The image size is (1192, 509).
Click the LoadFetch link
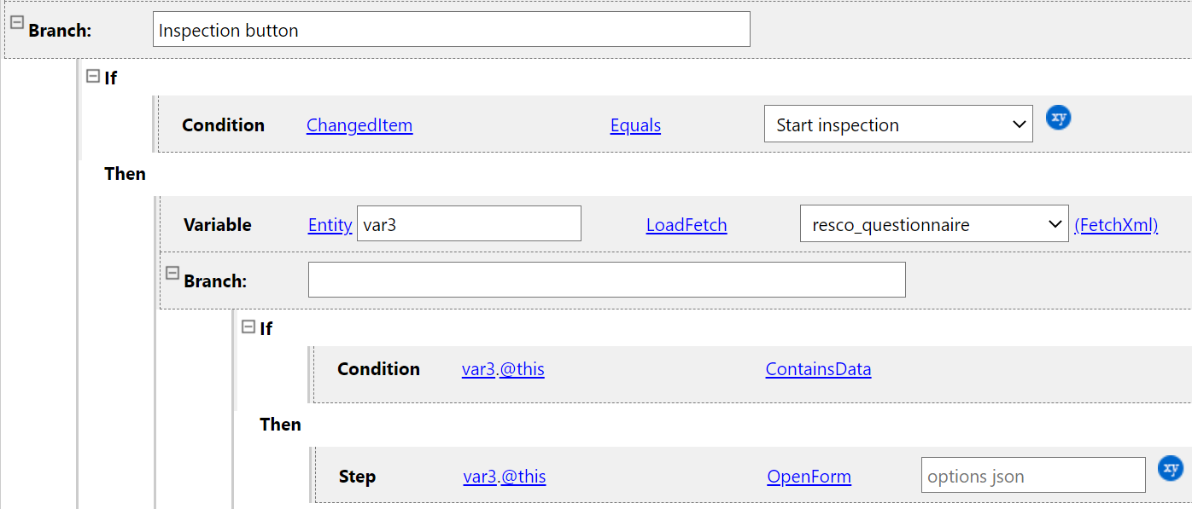[687, 225]
